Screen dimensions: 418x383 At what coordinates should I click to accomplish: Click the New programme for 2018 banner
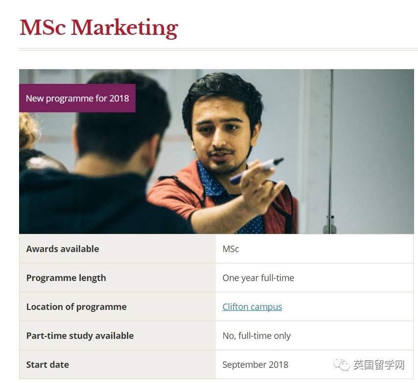tap(77, 98)
